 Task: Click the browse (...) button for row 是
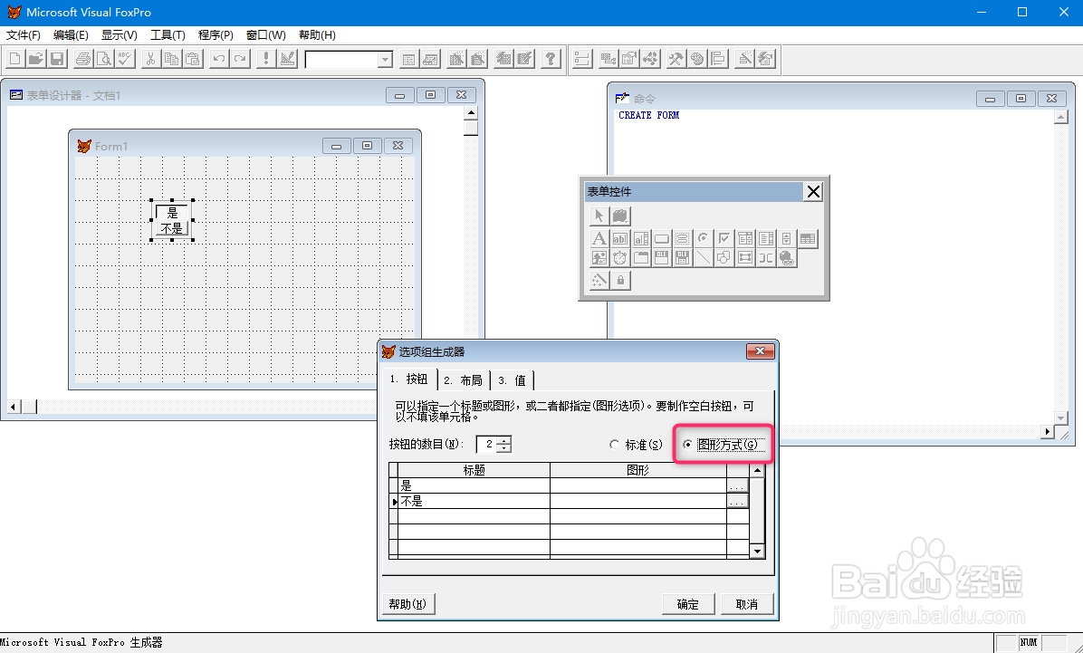click(x=737, y=485)
